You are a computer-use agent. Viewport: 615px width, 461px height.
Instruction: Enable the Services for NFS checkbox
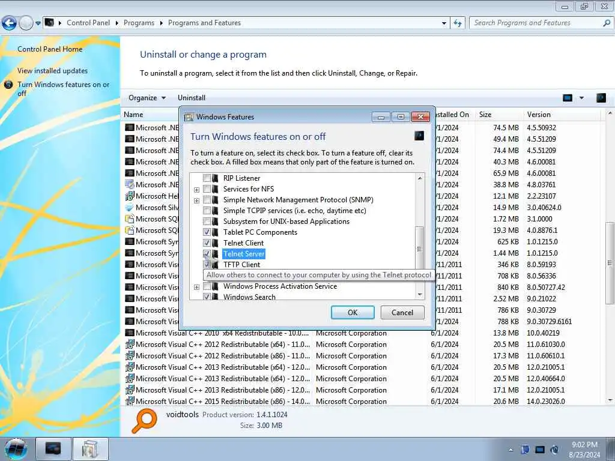[x=207, y=189]
